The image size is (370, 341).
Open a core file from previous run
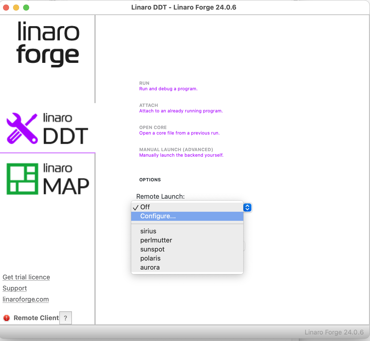click(179, 133)
